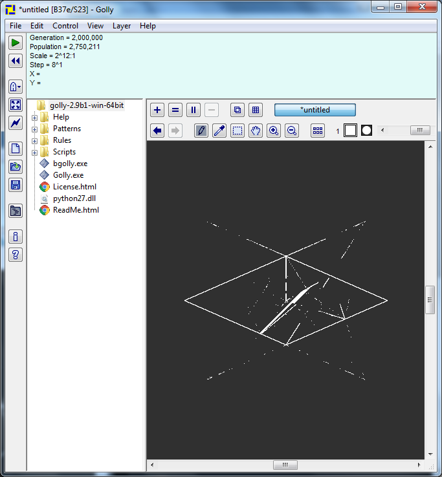Click the viewport scroll up arrow
This screenshot has width=442, height=477.
(430, 147)
